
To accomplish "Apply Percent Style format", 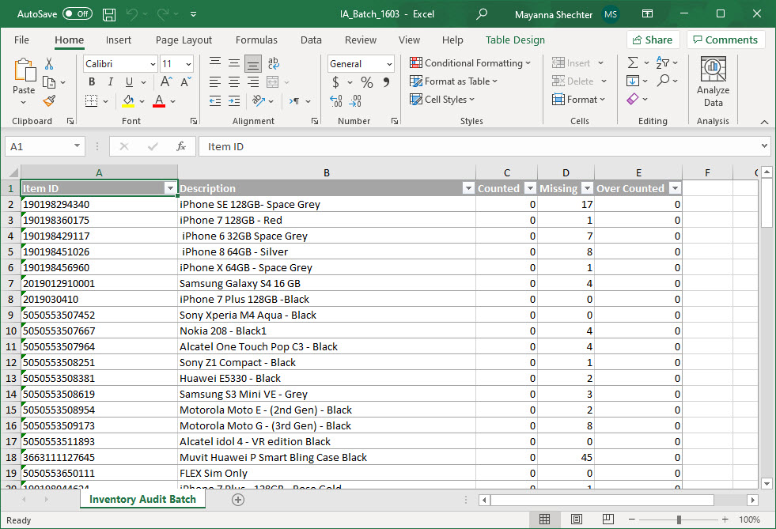I will click(367, 82).
